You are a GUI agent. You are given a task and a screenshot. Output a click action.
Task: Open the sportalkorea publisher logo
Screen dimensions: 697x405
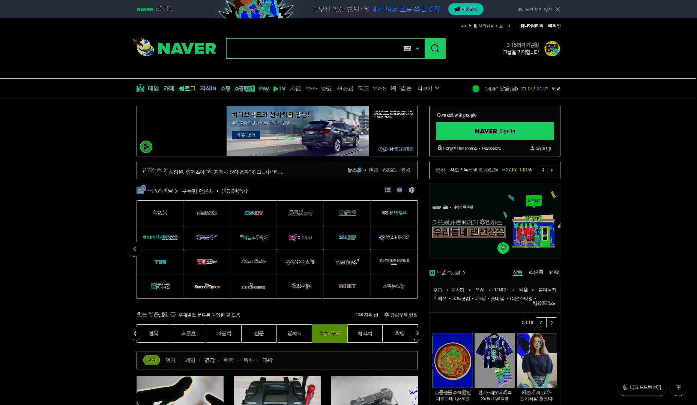pos(160,237)
